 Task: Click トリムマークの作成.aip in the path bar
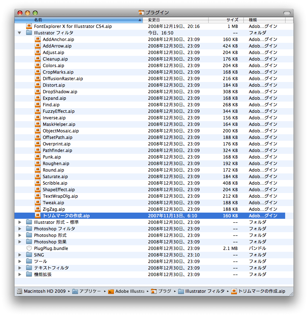(258, 291)
